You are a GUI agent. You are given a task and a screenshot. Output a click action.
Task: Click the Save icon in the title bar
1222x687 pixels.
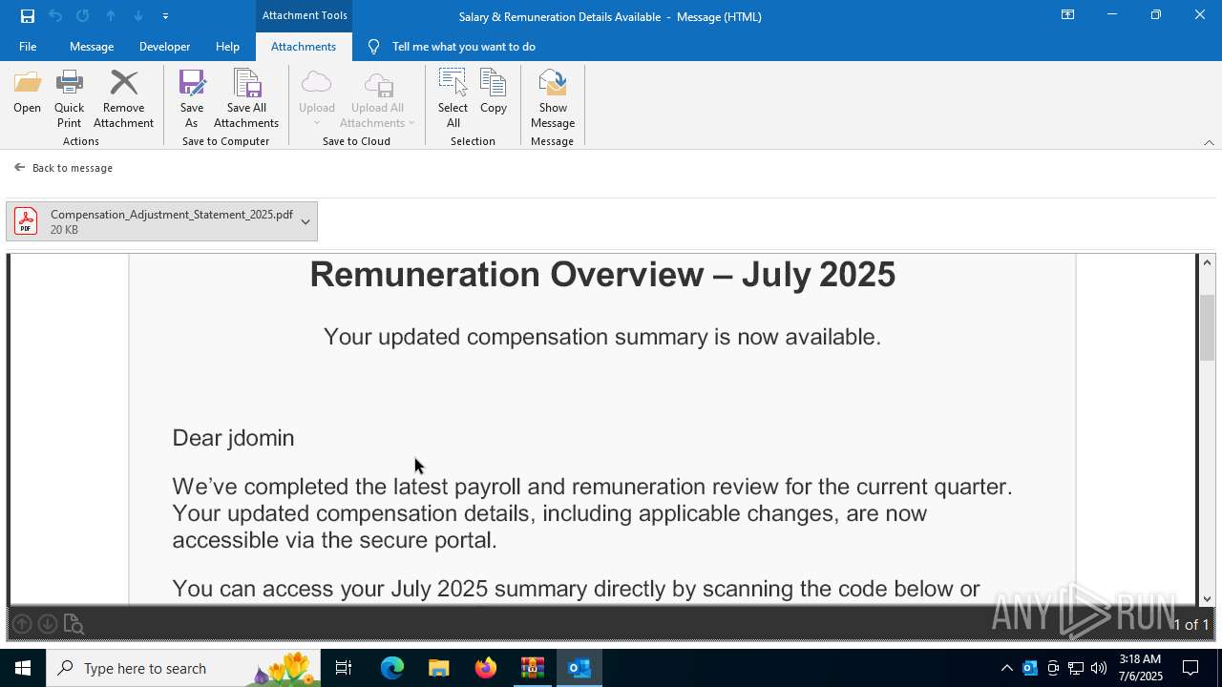pyautogui.click(x=28, y=16)
